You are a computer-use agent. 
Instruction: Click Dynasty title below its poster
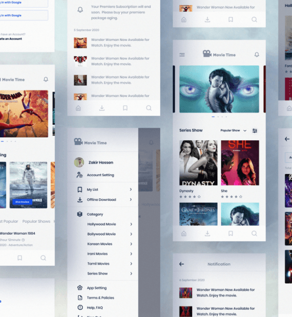[x=186, y=191]
